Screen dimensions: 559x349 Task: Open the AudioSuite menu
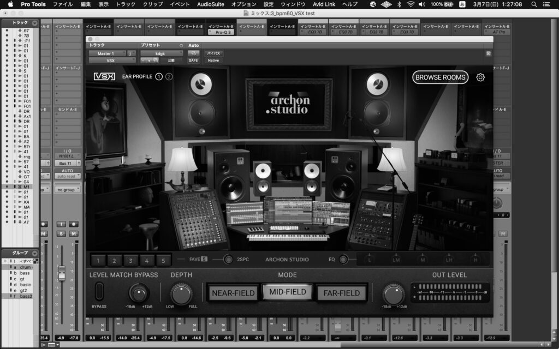(x=211, y=4)
